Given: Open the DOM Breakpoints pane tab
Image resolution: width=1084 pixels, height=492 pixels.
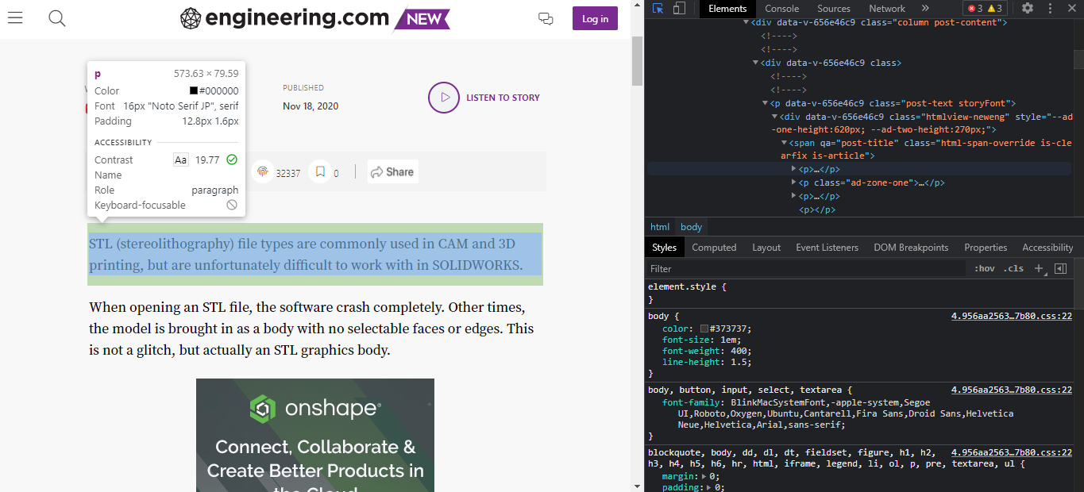Looking at the screenshot, I should point(911,248).
